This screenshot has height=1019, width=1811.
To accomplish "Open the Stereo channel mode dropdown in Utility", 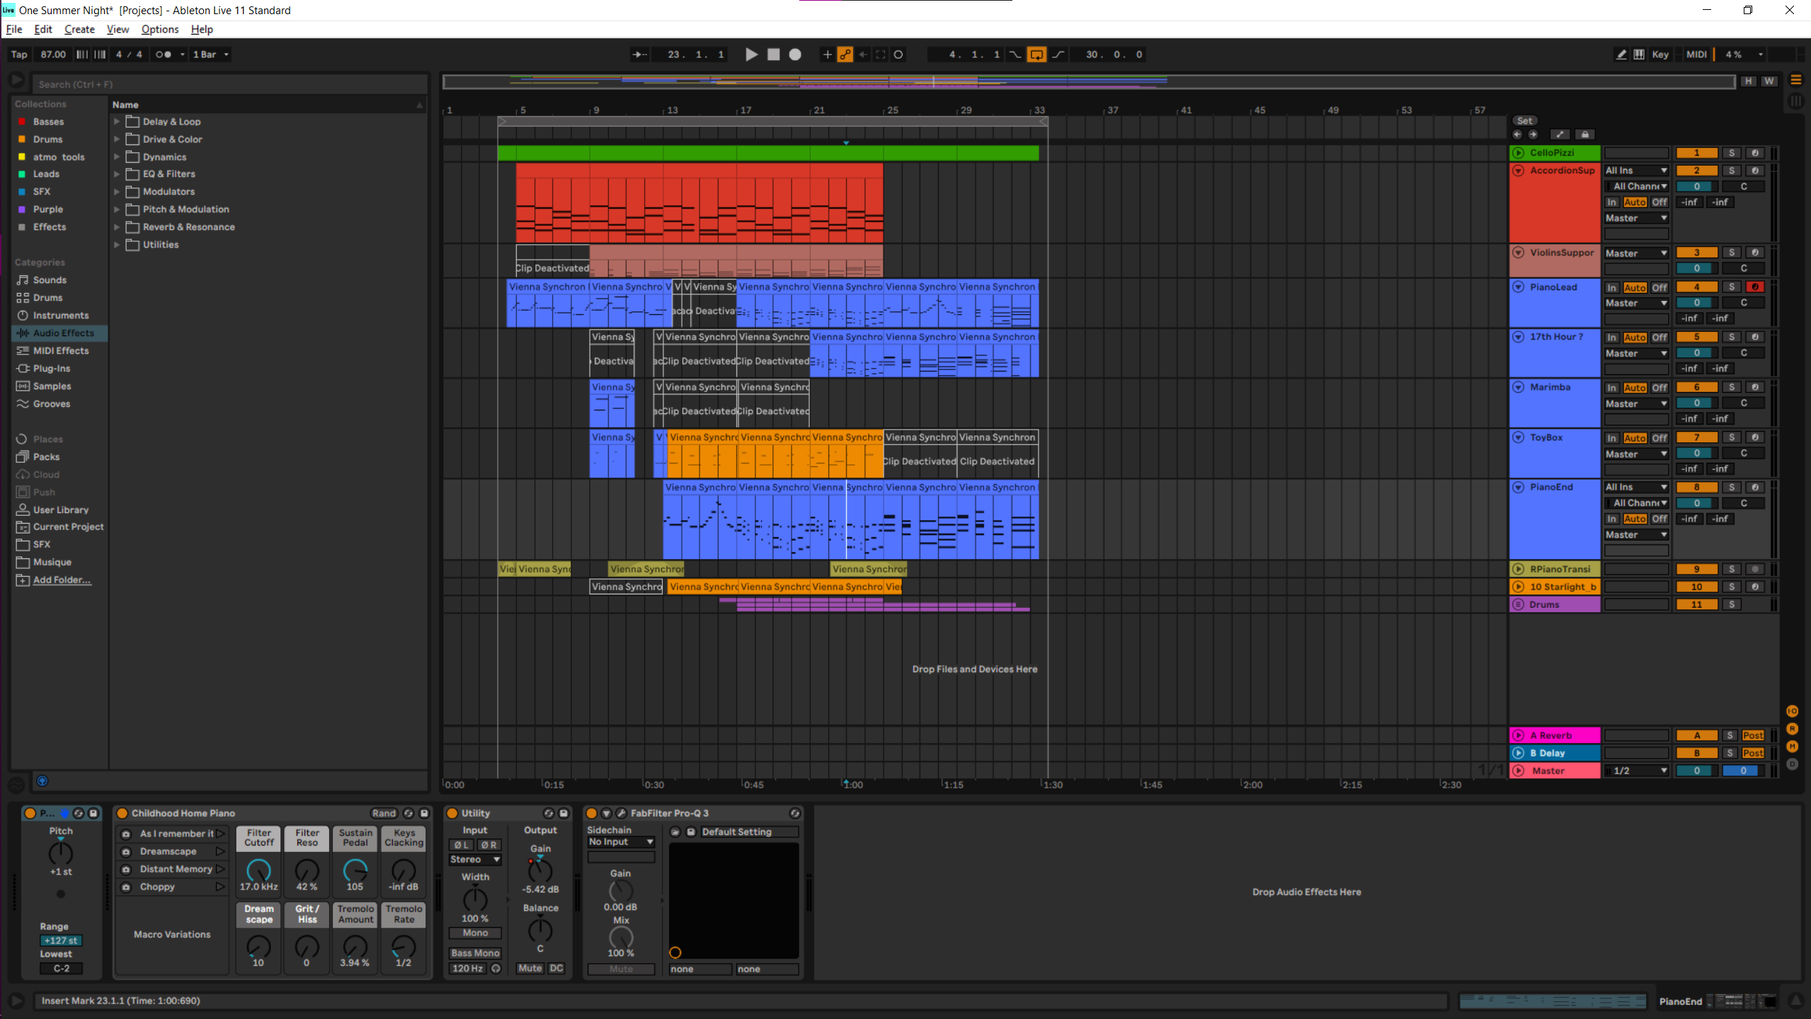I will (x=475, y=860).
